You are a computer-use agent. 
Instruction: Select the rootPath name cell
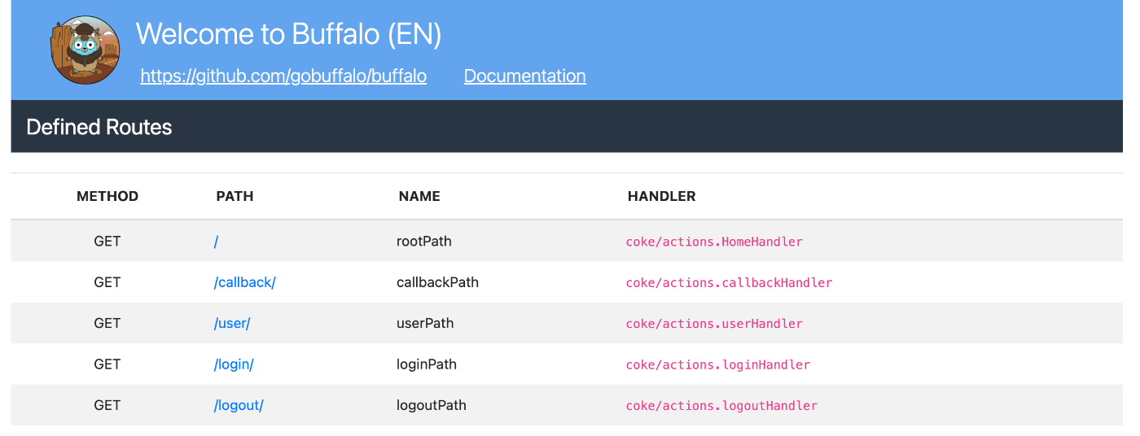click(424, 242)
